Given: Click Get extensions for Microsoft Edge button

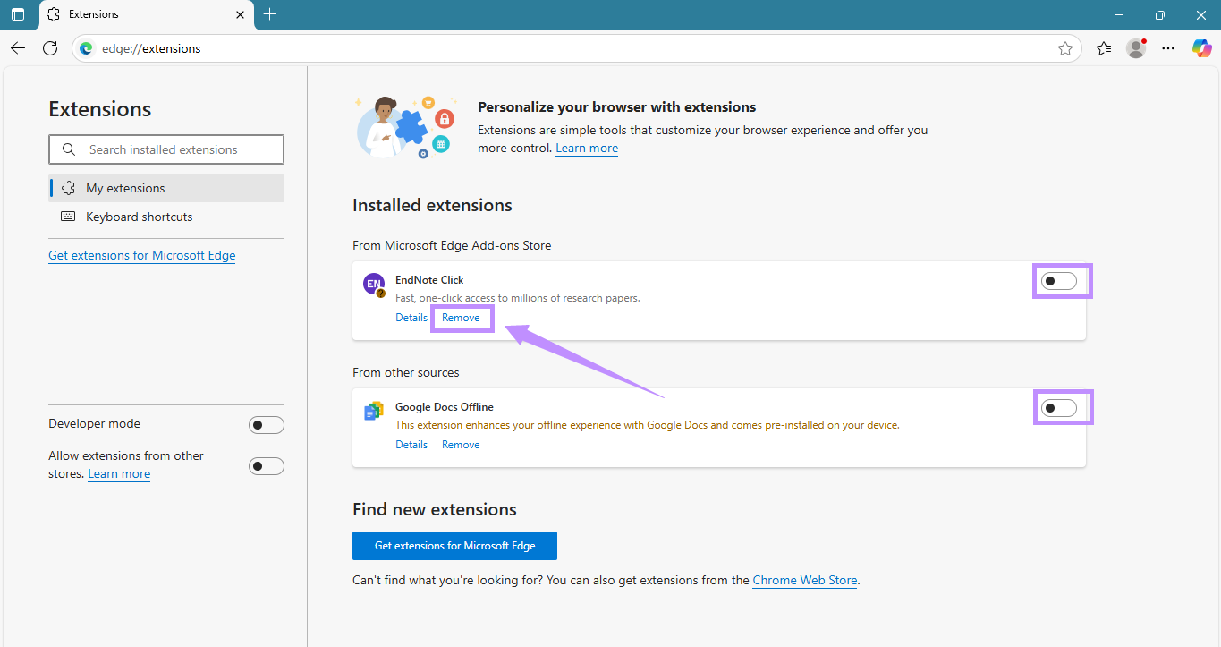Looking at the screenshot, I should (454, 546).
